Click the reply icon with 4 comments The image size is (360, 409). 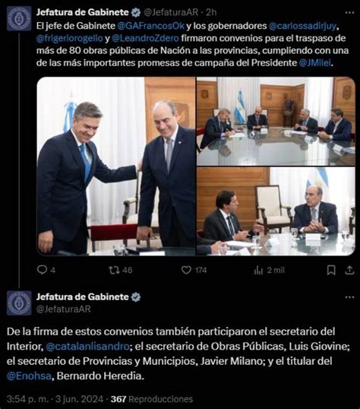click(x=42, y=270)
